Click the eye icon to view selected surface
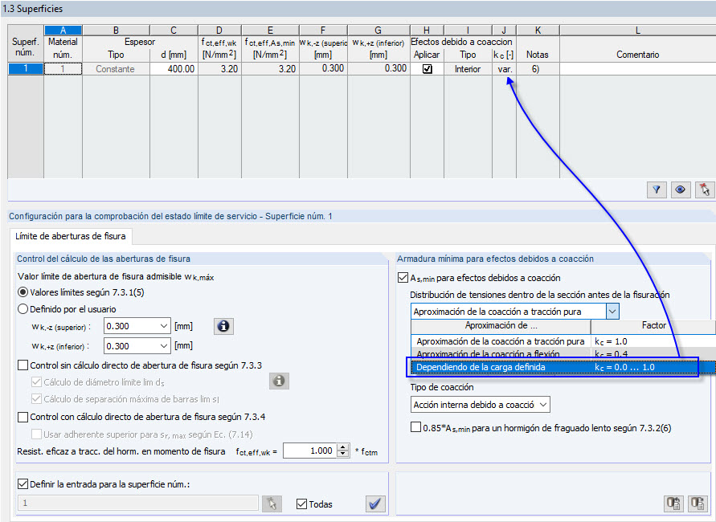 point(680,190)
